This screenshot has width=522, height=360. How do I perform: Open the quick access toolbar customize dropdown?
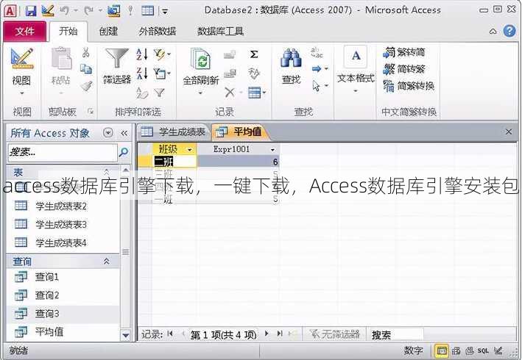point(165,12)
